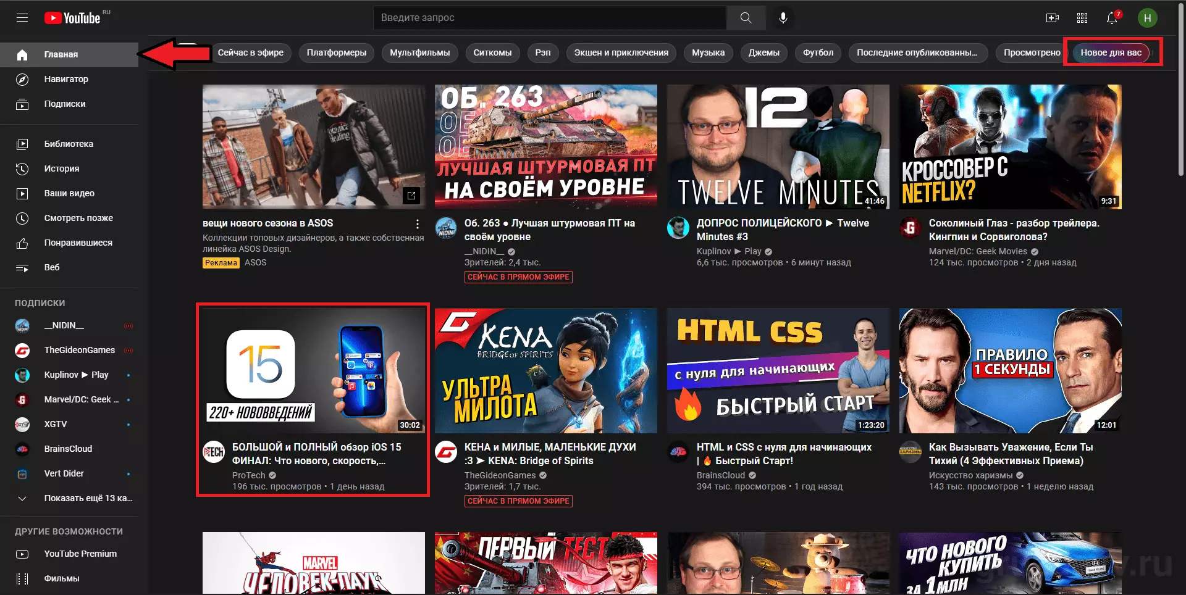Screen dimensions: 1186x595
Task: Open the ASOS ad thumbnail
Action: click(314, 147)
